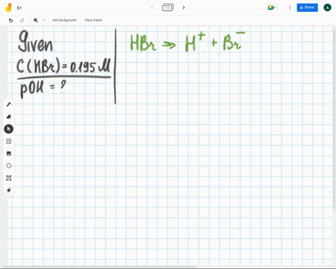This screenshot has height=269, width=336.
Task: Open the Google account avatar
Action: (327, 8)
